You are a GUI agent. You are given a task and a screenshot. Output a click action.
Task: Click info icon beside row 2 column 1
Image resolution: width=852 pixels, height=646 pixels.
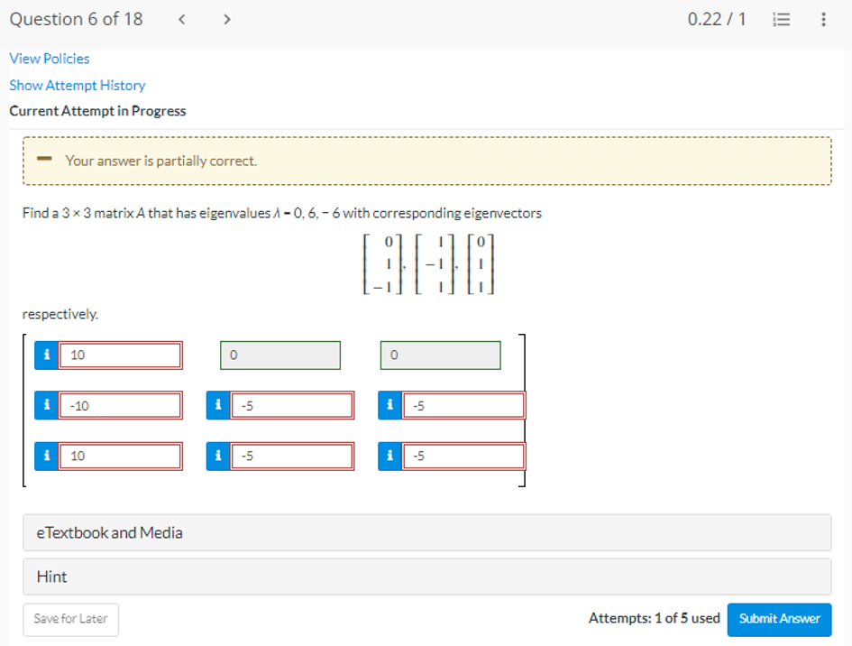coord(47,405)
